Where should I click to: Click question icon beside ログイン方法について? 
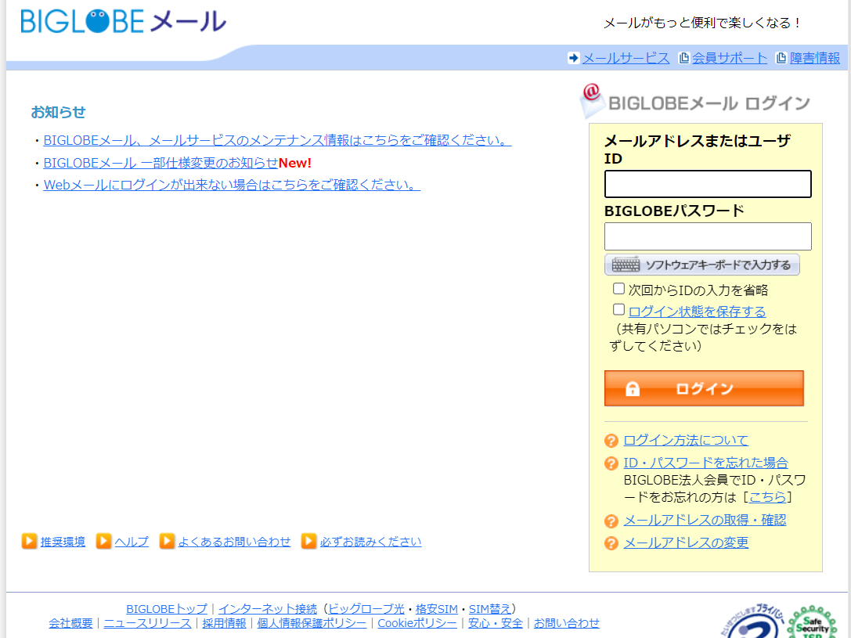[x=611, y=441]
